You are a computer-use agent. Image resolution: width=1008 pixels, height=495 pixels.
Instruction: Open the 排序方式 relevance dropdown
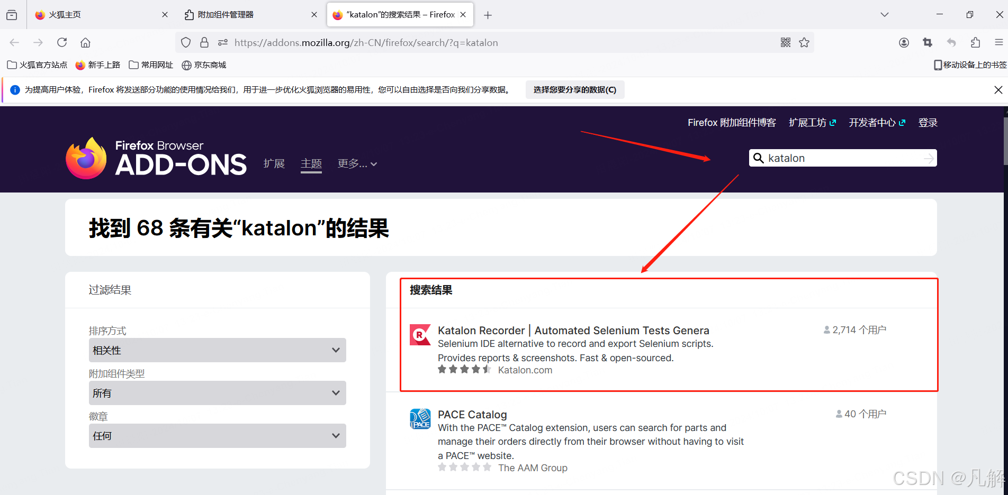217,350
